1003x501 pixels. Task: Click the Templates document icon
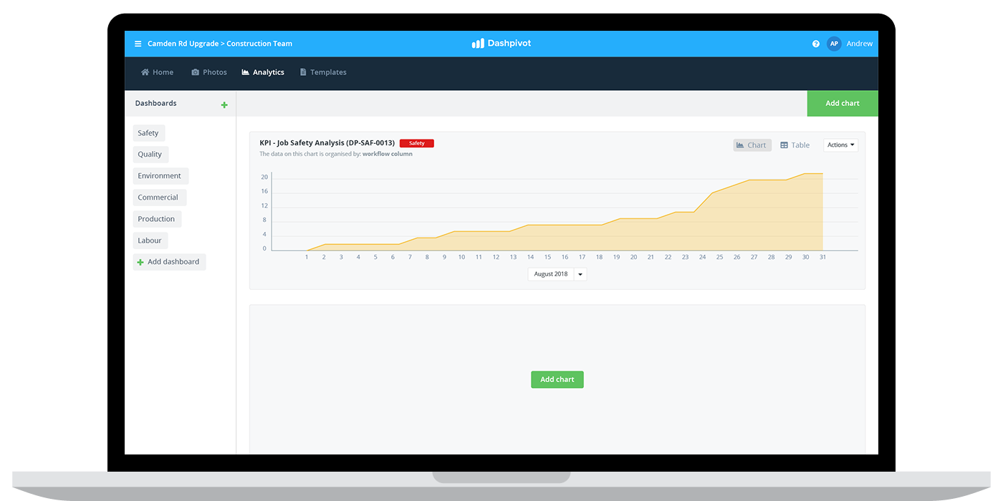[303, 72]
